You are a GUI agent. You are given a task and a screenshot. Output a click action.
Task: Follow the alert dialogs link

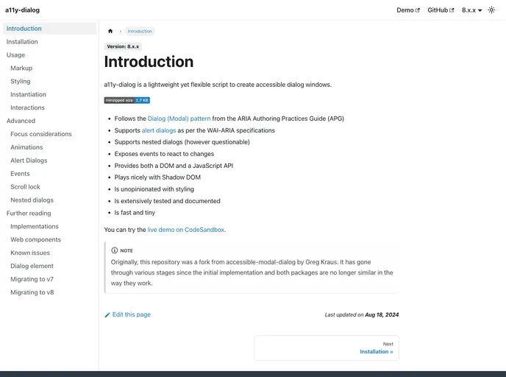tap(159, 130)
